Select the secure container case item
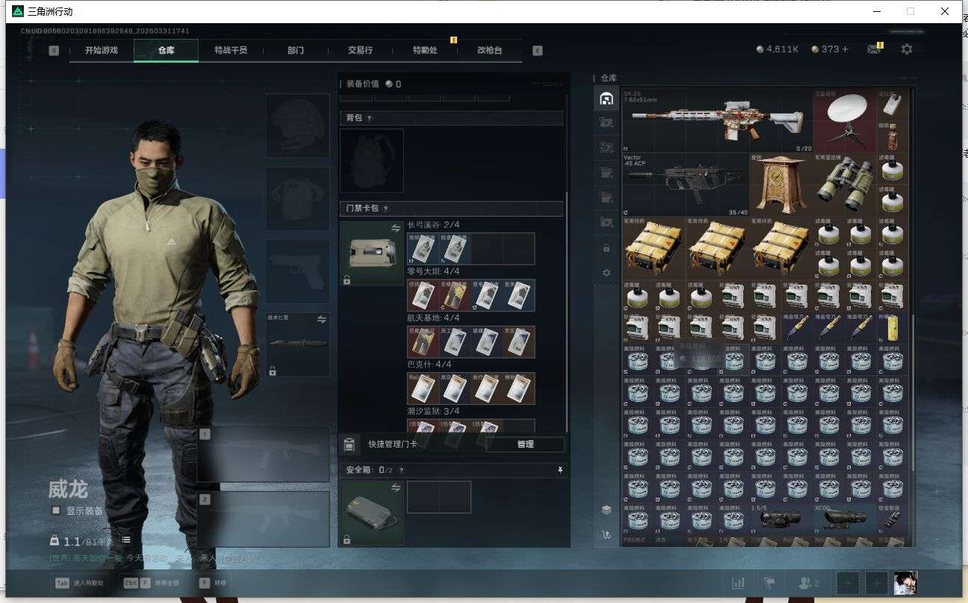 click(x=372, y=513)
